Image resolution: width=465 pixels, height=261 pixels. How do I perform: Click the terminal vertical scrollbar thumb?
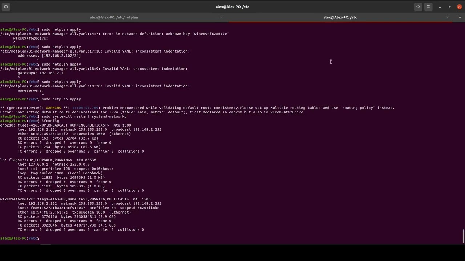tap(463, 236)
